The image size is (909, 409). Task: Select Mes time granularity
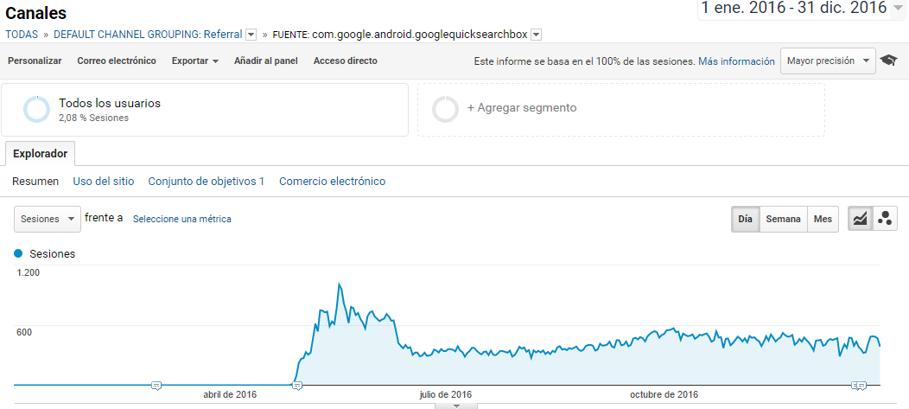click(x=823, y=219)
